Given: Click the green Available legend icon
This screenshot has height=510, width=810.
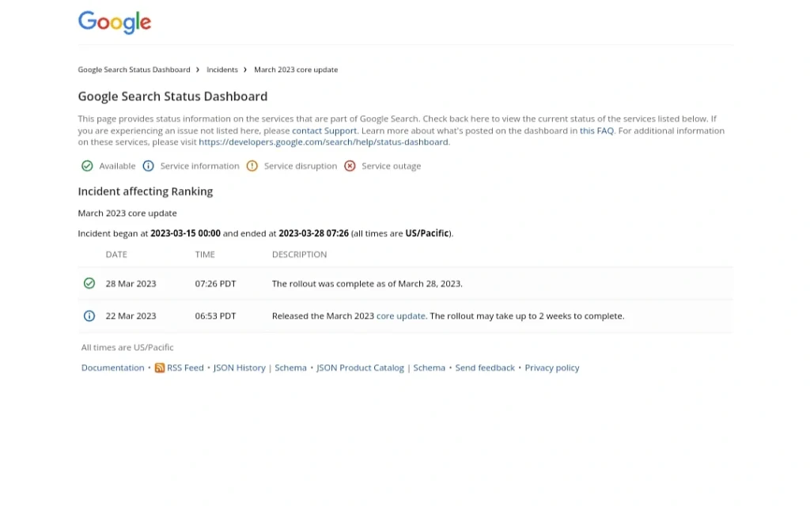Looking at the screenshot, I should coord(87,166).
